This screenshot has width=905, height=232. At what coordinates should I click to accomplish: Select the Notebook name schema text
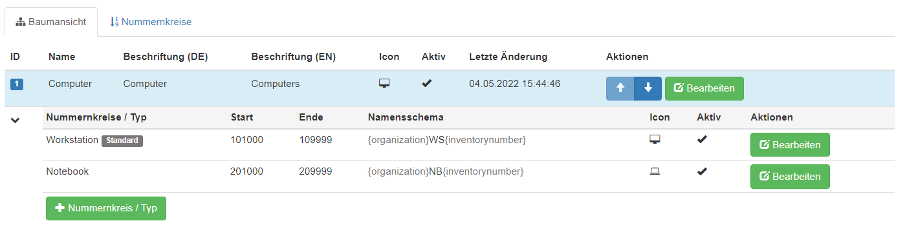[x=445, y=171]
